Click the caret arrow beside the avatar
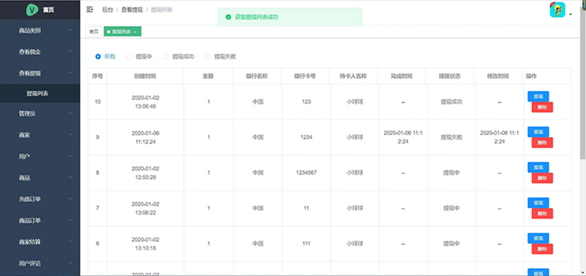Viewport: 586px width, 276px height. pyautogui.click(x=570, y=14)
